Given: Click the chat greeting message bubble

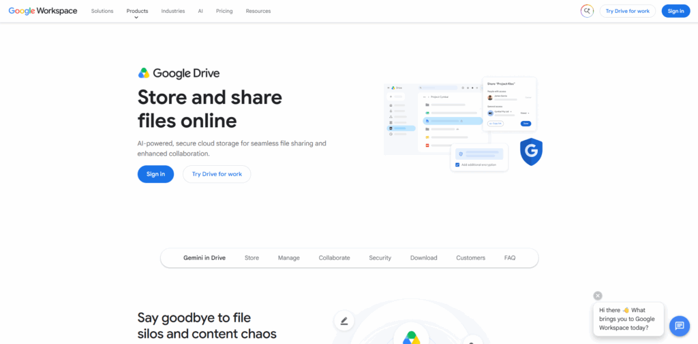Looking at the screenshot, I should [x=628, y=319].
